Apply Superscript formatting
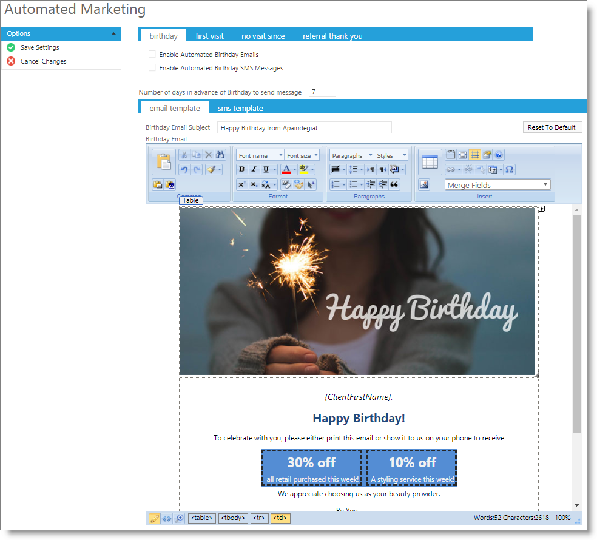Screen dimensions: 597x540 241,184
